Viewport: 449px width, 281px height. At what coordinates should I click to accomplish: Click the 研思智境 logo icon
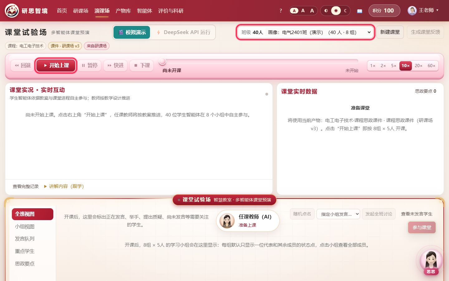12,11
